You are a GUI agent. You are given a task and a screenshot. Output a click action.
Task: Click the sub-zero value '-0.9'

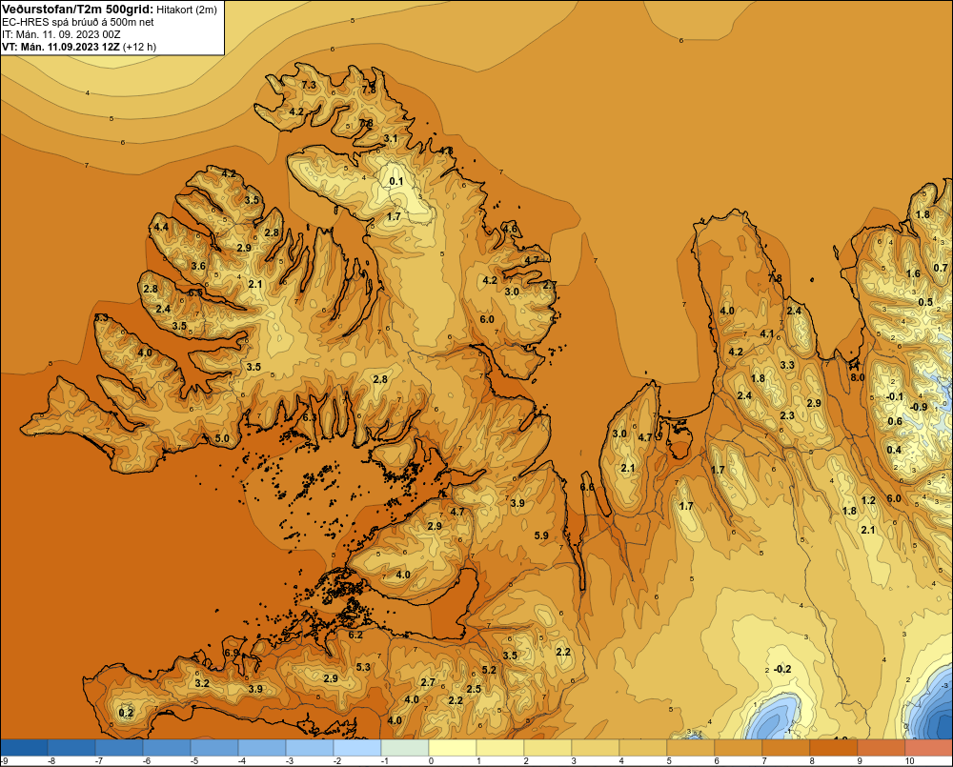[x=919, y=407]
